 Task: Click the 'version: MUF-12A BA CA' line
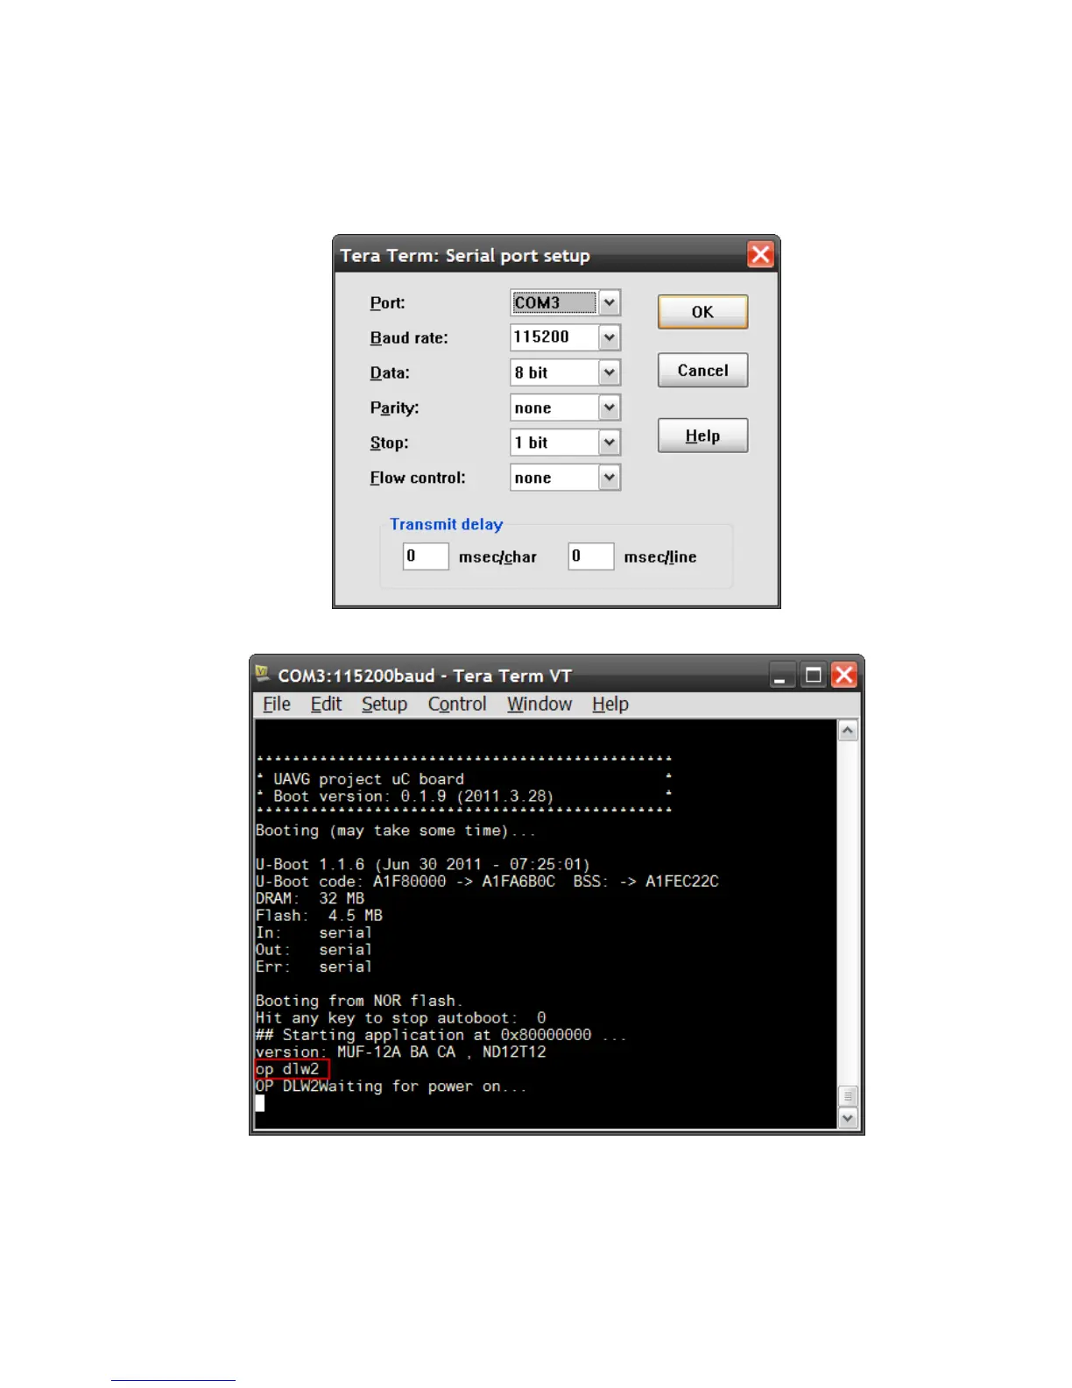[401, 1052]
